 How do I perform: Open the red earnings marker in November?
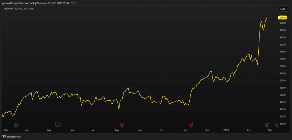(x=191, y=125)
